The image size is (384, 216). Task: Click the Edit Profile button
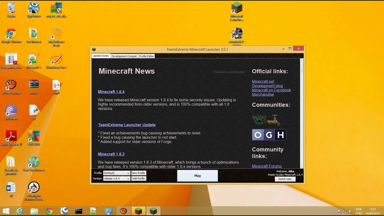[139, 178]
